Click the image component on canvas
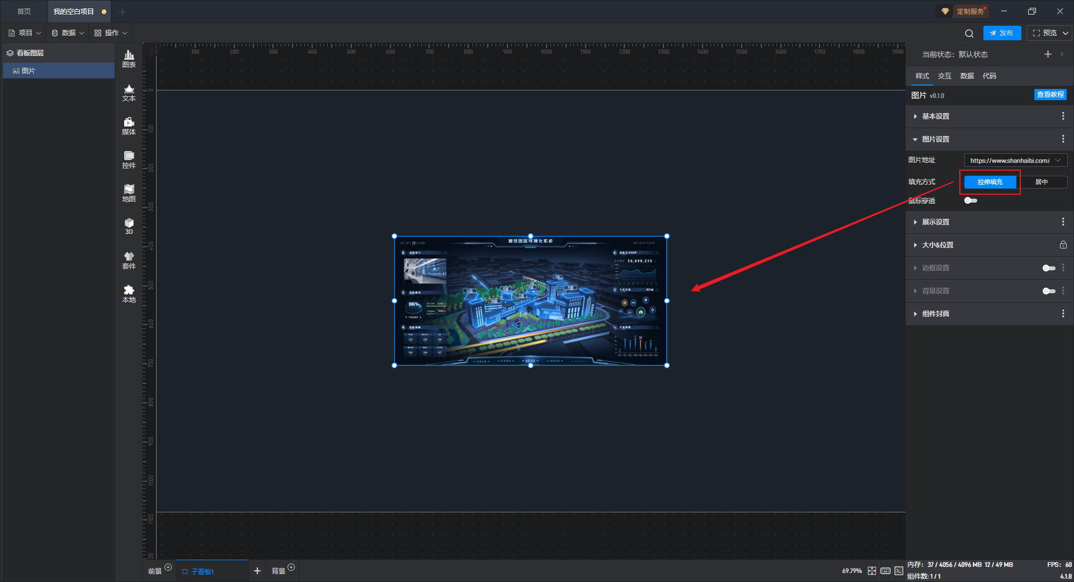The height and width of the screenshot is (582, 1074). 530,301
